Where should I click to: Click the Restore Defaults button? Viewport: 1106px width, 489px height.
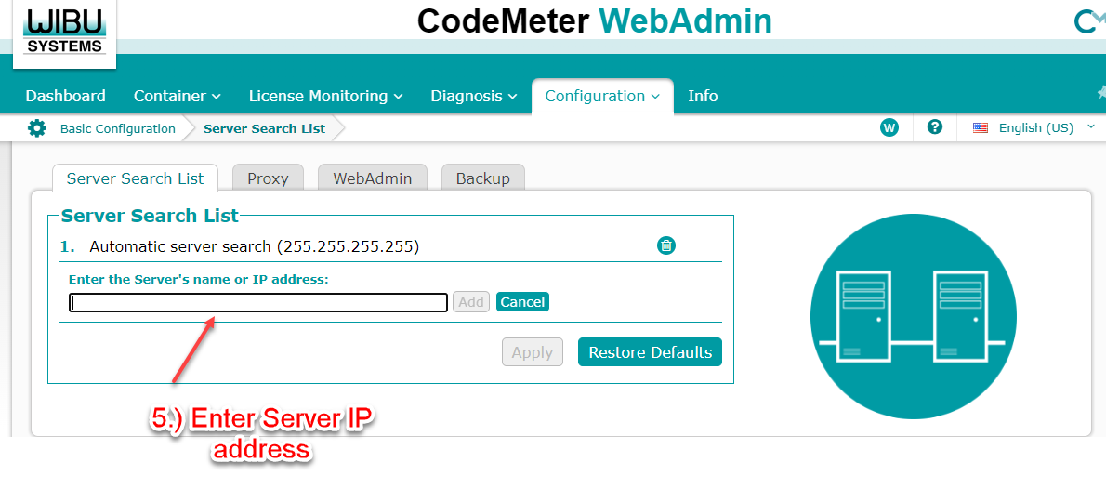click(x=651, y=352)
